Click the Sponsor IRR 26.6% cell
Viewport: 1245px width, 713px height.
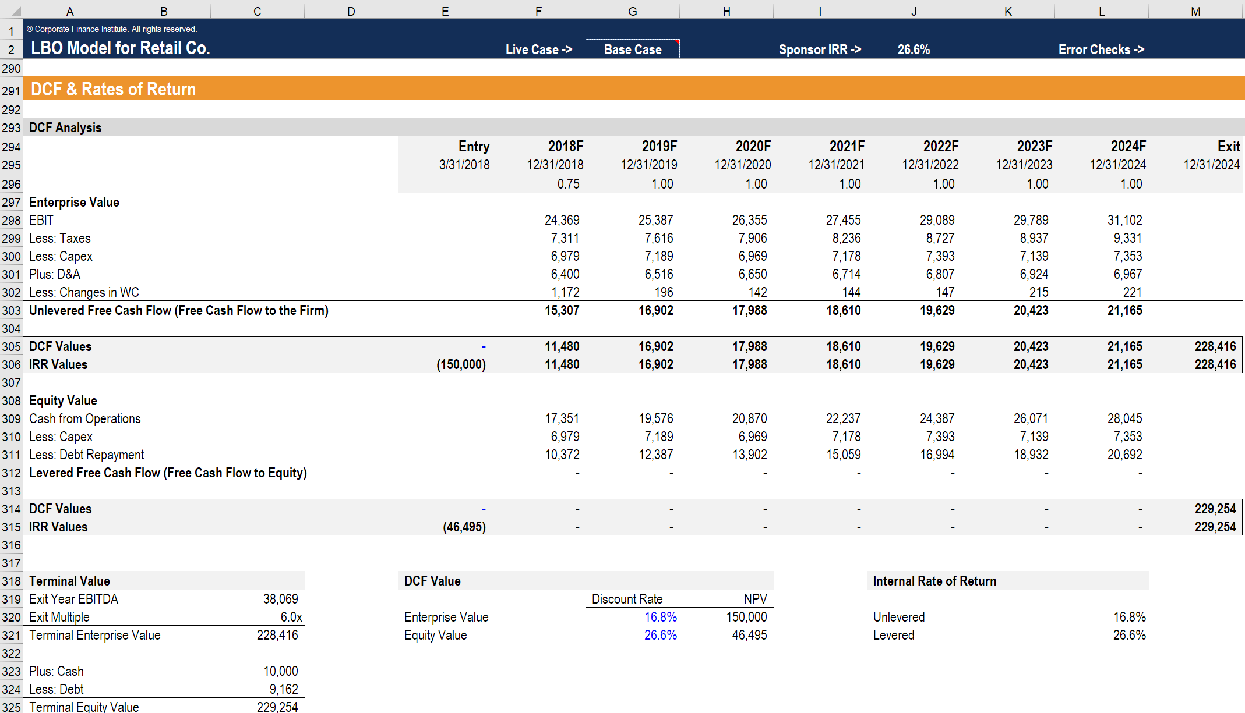coord(914,49)
